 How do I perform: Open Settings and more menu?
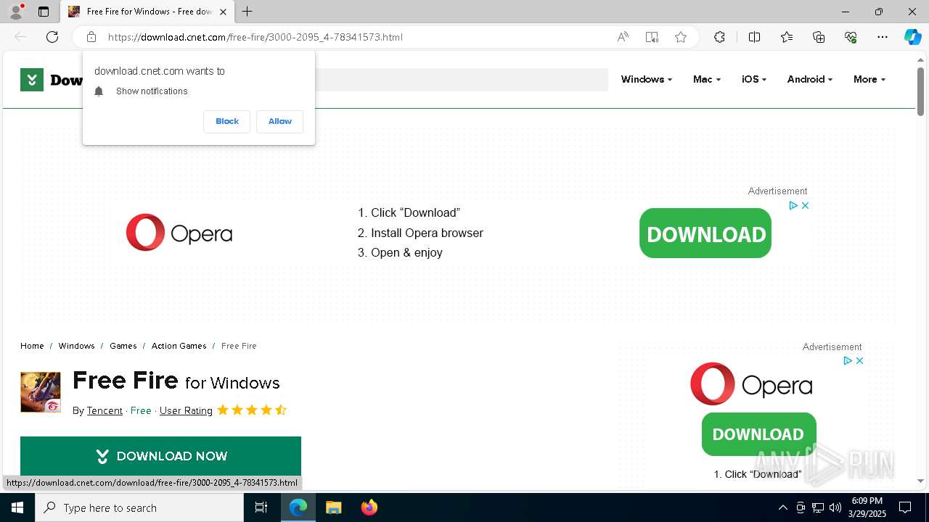[883, 37]
